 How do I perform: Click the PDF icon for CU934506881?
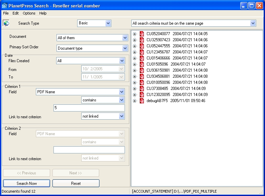(141, 76)
